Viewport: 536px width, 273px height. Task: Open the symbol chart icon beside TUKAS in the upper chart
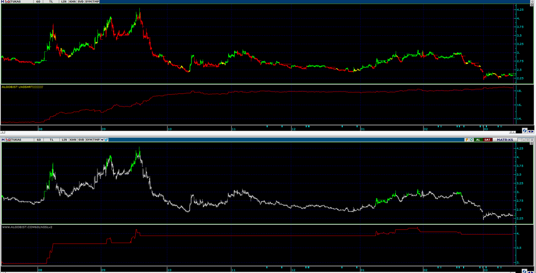click(x=8, y=2)
